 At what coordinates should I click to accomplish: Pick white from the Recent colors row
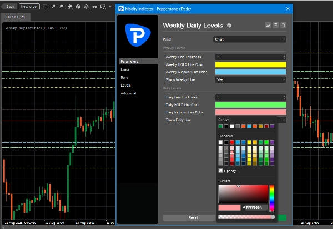(232, 126)
